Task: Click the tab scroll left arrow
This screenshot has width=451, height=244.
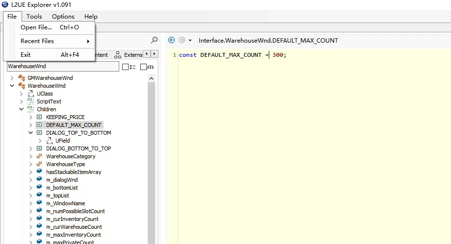Action: click(147, 54)
